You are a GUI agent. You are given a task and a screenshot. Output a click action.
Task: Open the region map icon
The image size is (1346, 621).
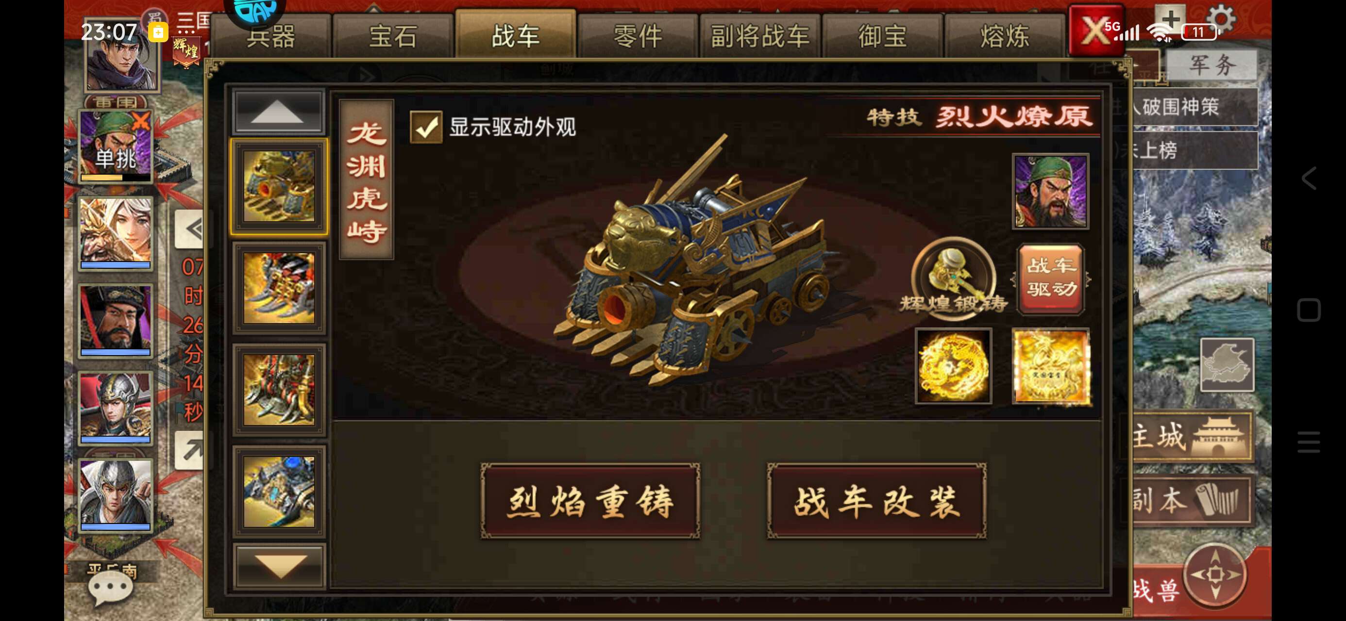pos(1227,364)
